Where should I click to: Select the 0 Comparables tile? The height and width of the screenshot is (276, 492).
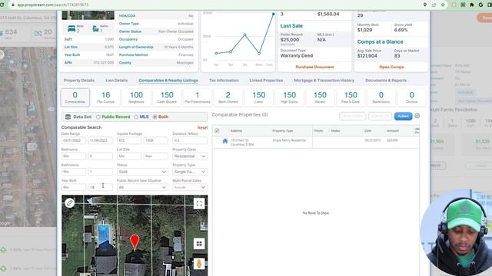(x=75, y=97)
